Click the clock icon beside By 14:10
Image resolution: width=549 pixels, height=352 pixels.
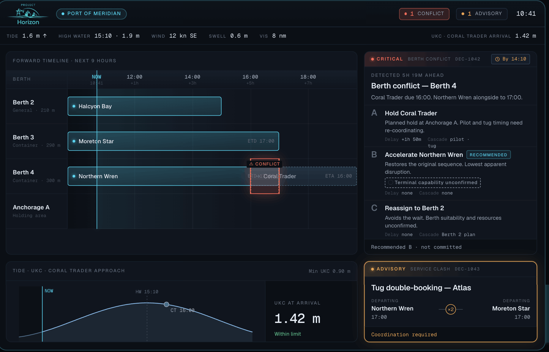click(497, 59)
